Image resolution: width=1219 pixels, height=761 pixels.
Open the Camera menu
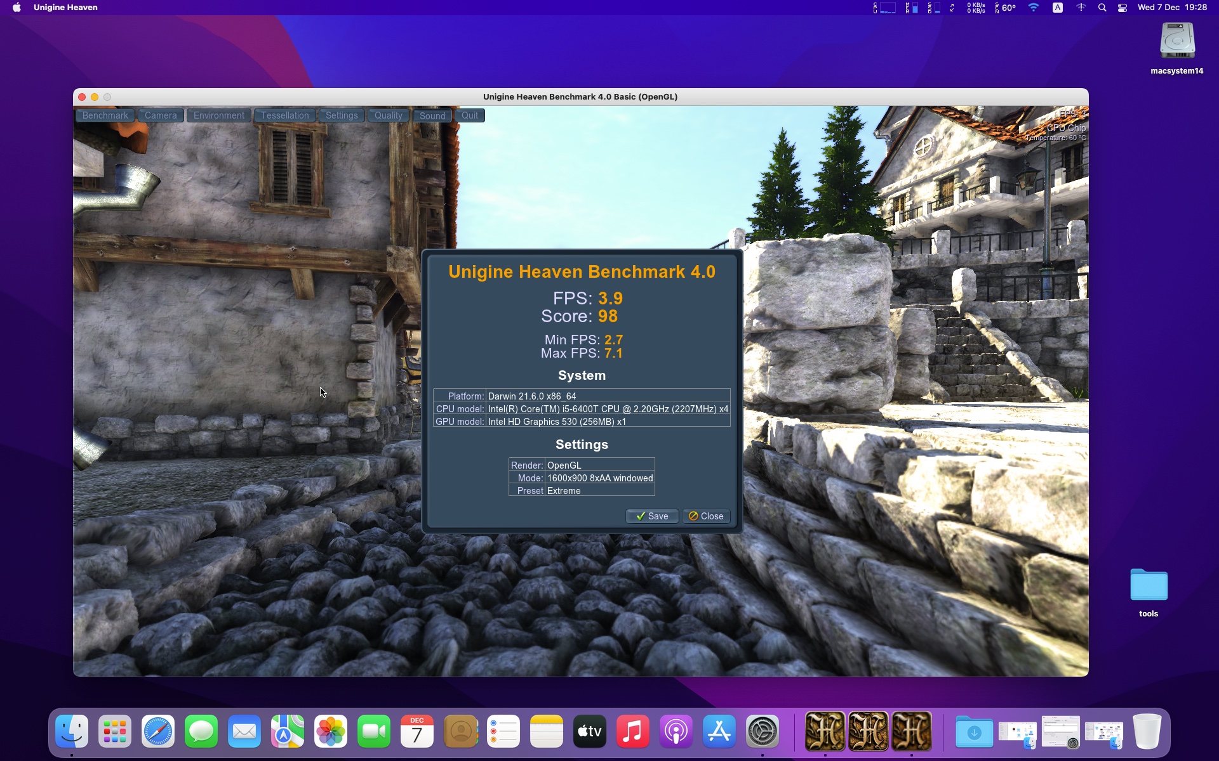coord(161,115)
